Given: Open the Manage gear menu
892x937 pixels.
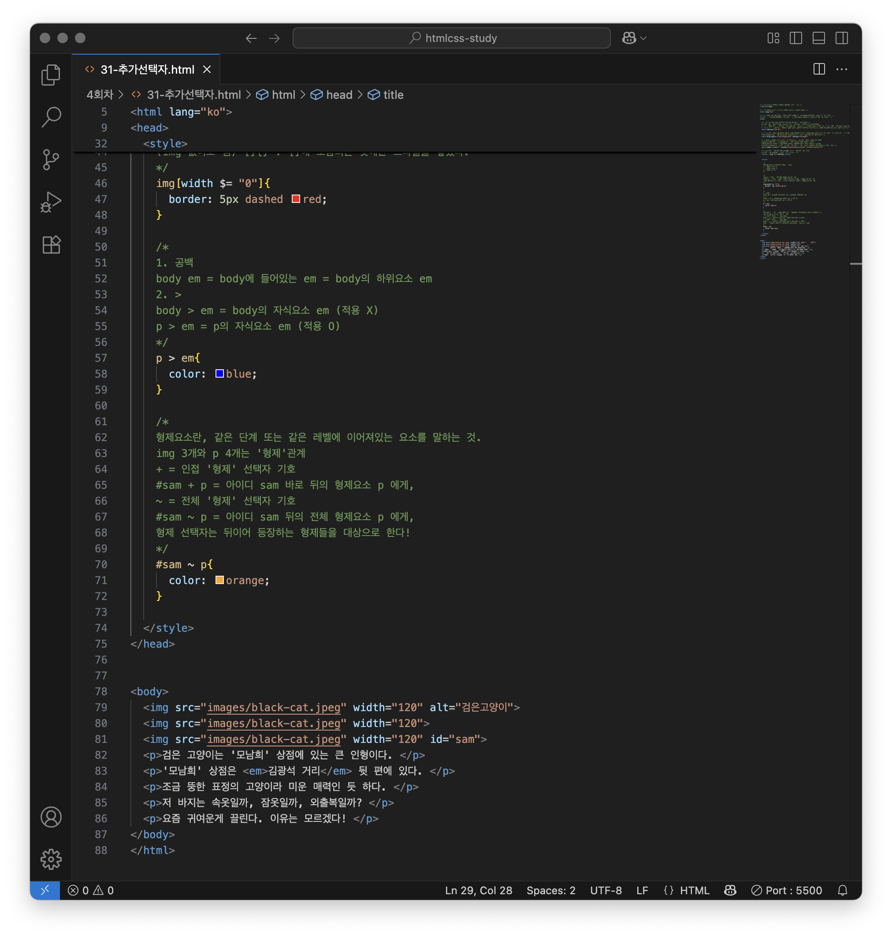Looking at the screenshot, I should (51, 859).
